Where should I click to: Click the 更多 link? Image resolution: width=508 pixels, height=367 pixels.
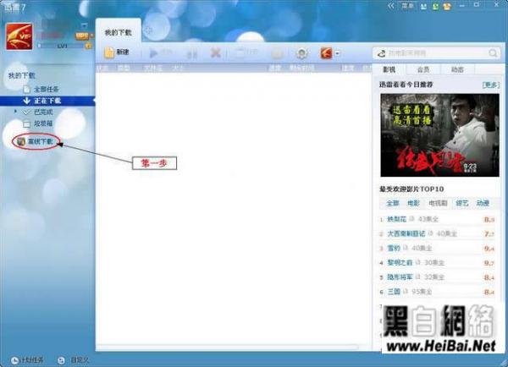pos(490,85)
